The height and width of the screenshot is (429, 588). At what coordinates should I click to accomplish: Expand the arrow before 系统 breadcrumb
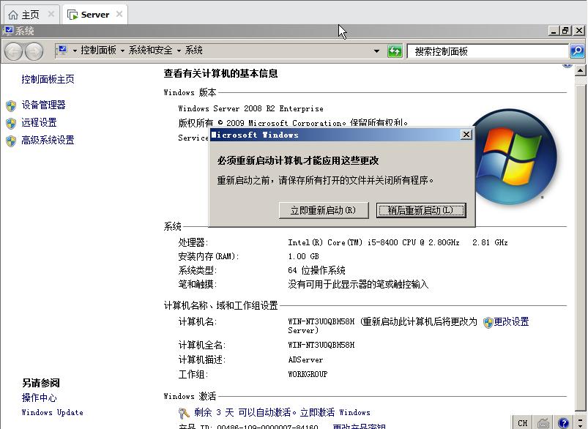[179, 51]
